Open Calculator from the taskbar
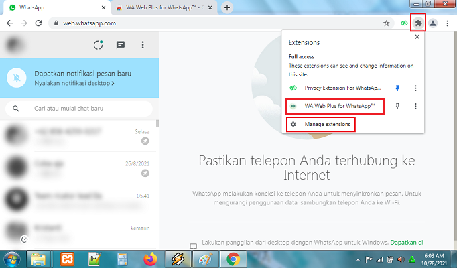The height and width of the screenshot is (268, 457). 122,259
